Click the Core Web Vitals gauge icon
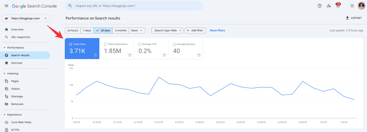The image size is (367, 132). coord(7,122)
